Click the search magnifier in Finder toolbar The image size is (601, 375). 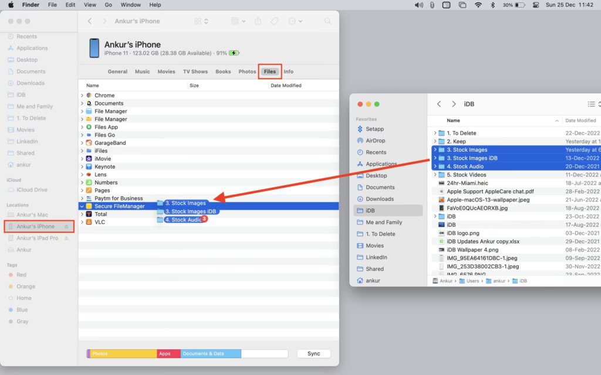[x=327, y=21]
